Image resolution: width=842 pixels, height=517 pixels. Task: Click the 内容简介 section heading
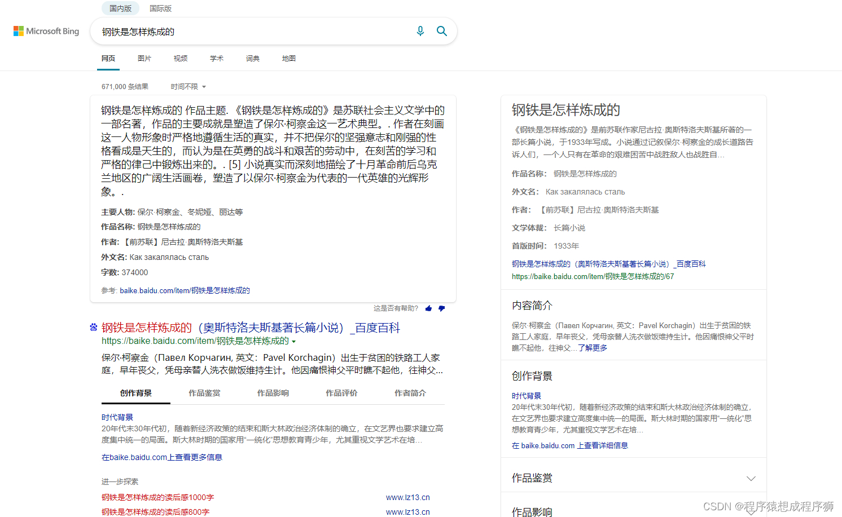[x=532, y=306]
